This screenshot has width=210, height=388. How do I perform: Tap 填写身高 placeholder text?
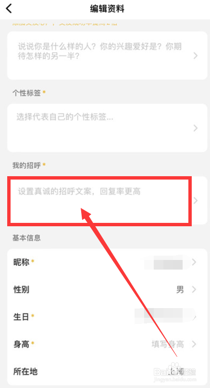[x=168, y=344]
